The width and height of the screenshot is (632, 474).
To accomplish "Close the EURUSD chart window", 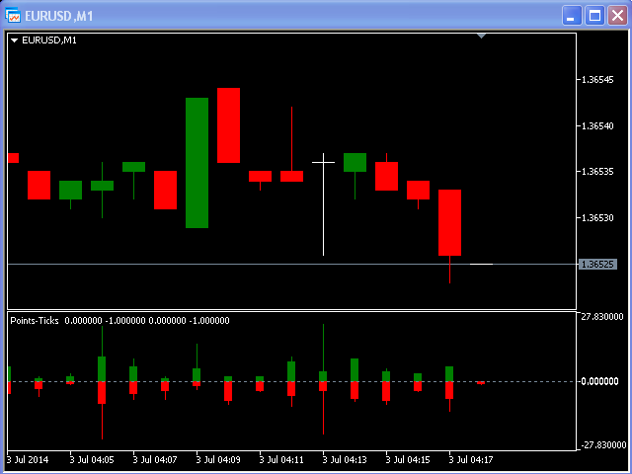I will click(x=618, y=16).
